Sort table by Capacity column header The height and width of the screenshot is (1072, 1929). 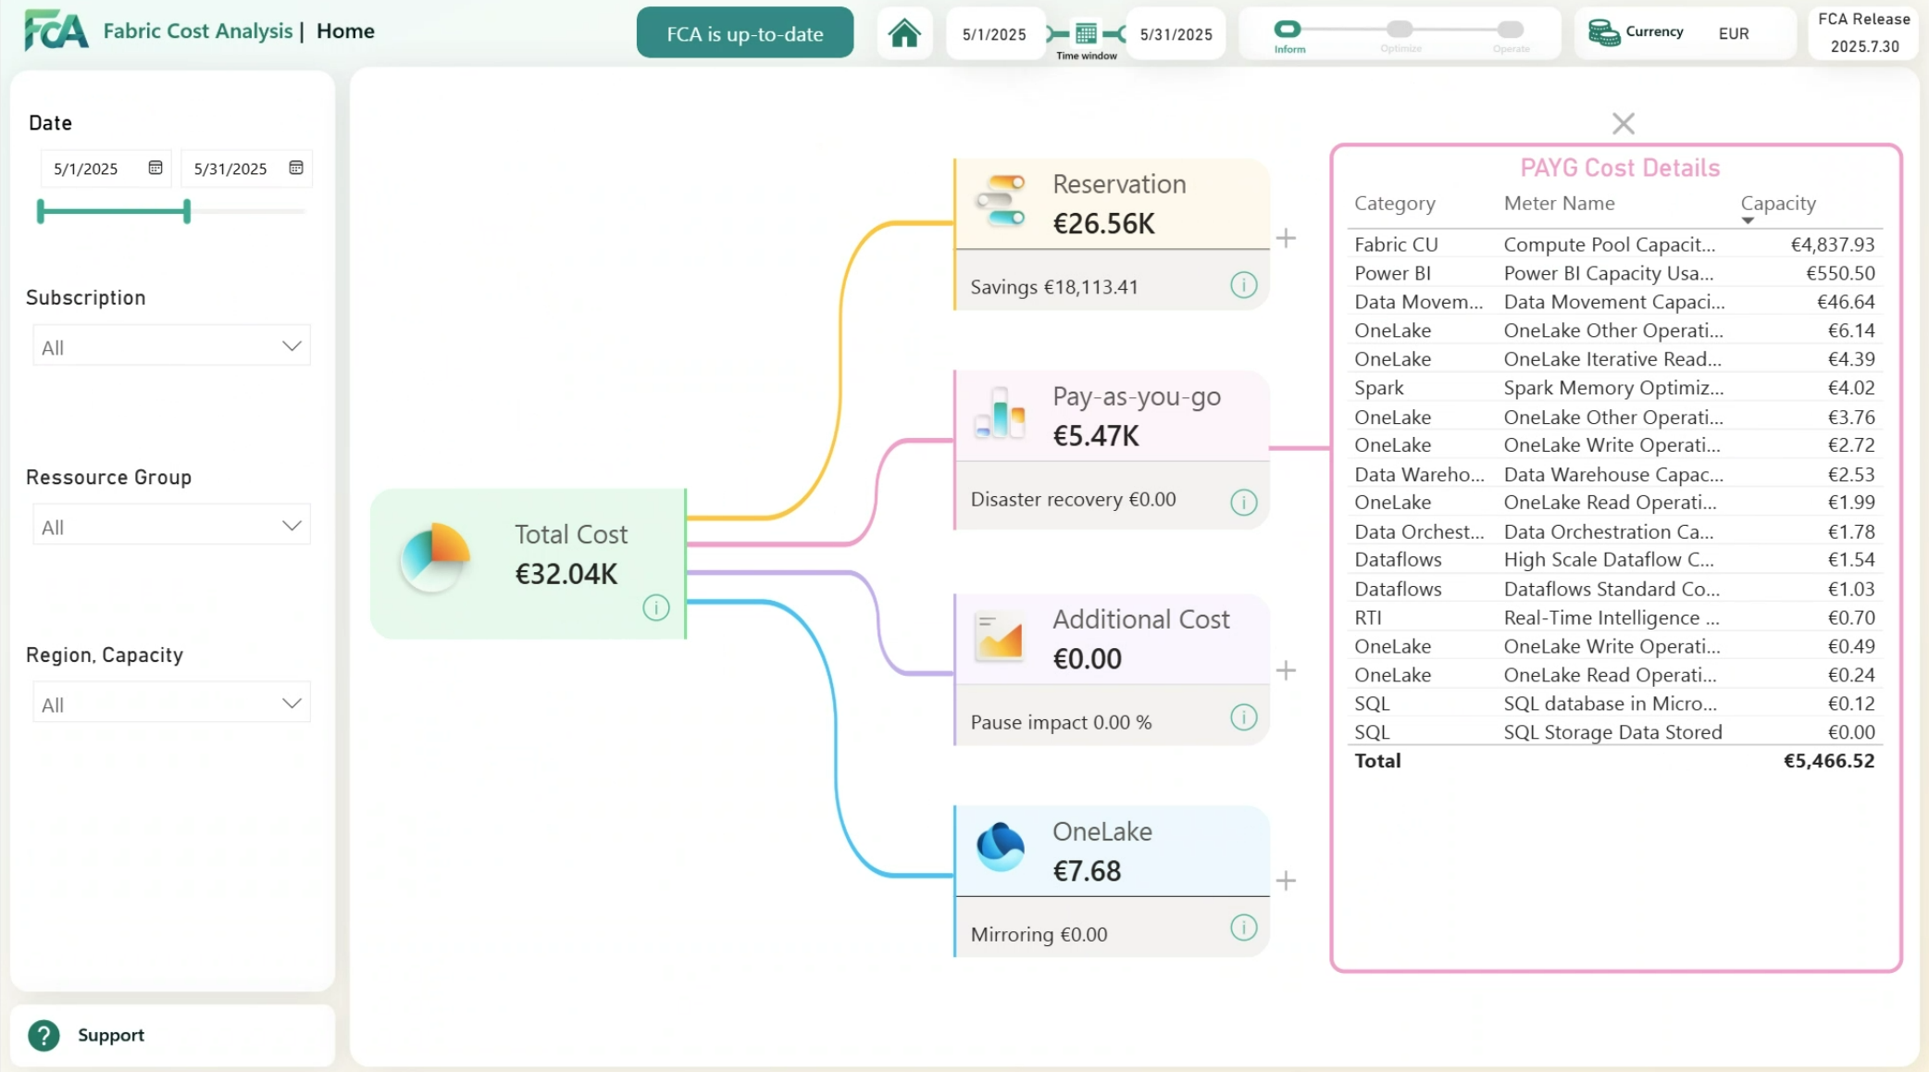tap(1777, 204)
